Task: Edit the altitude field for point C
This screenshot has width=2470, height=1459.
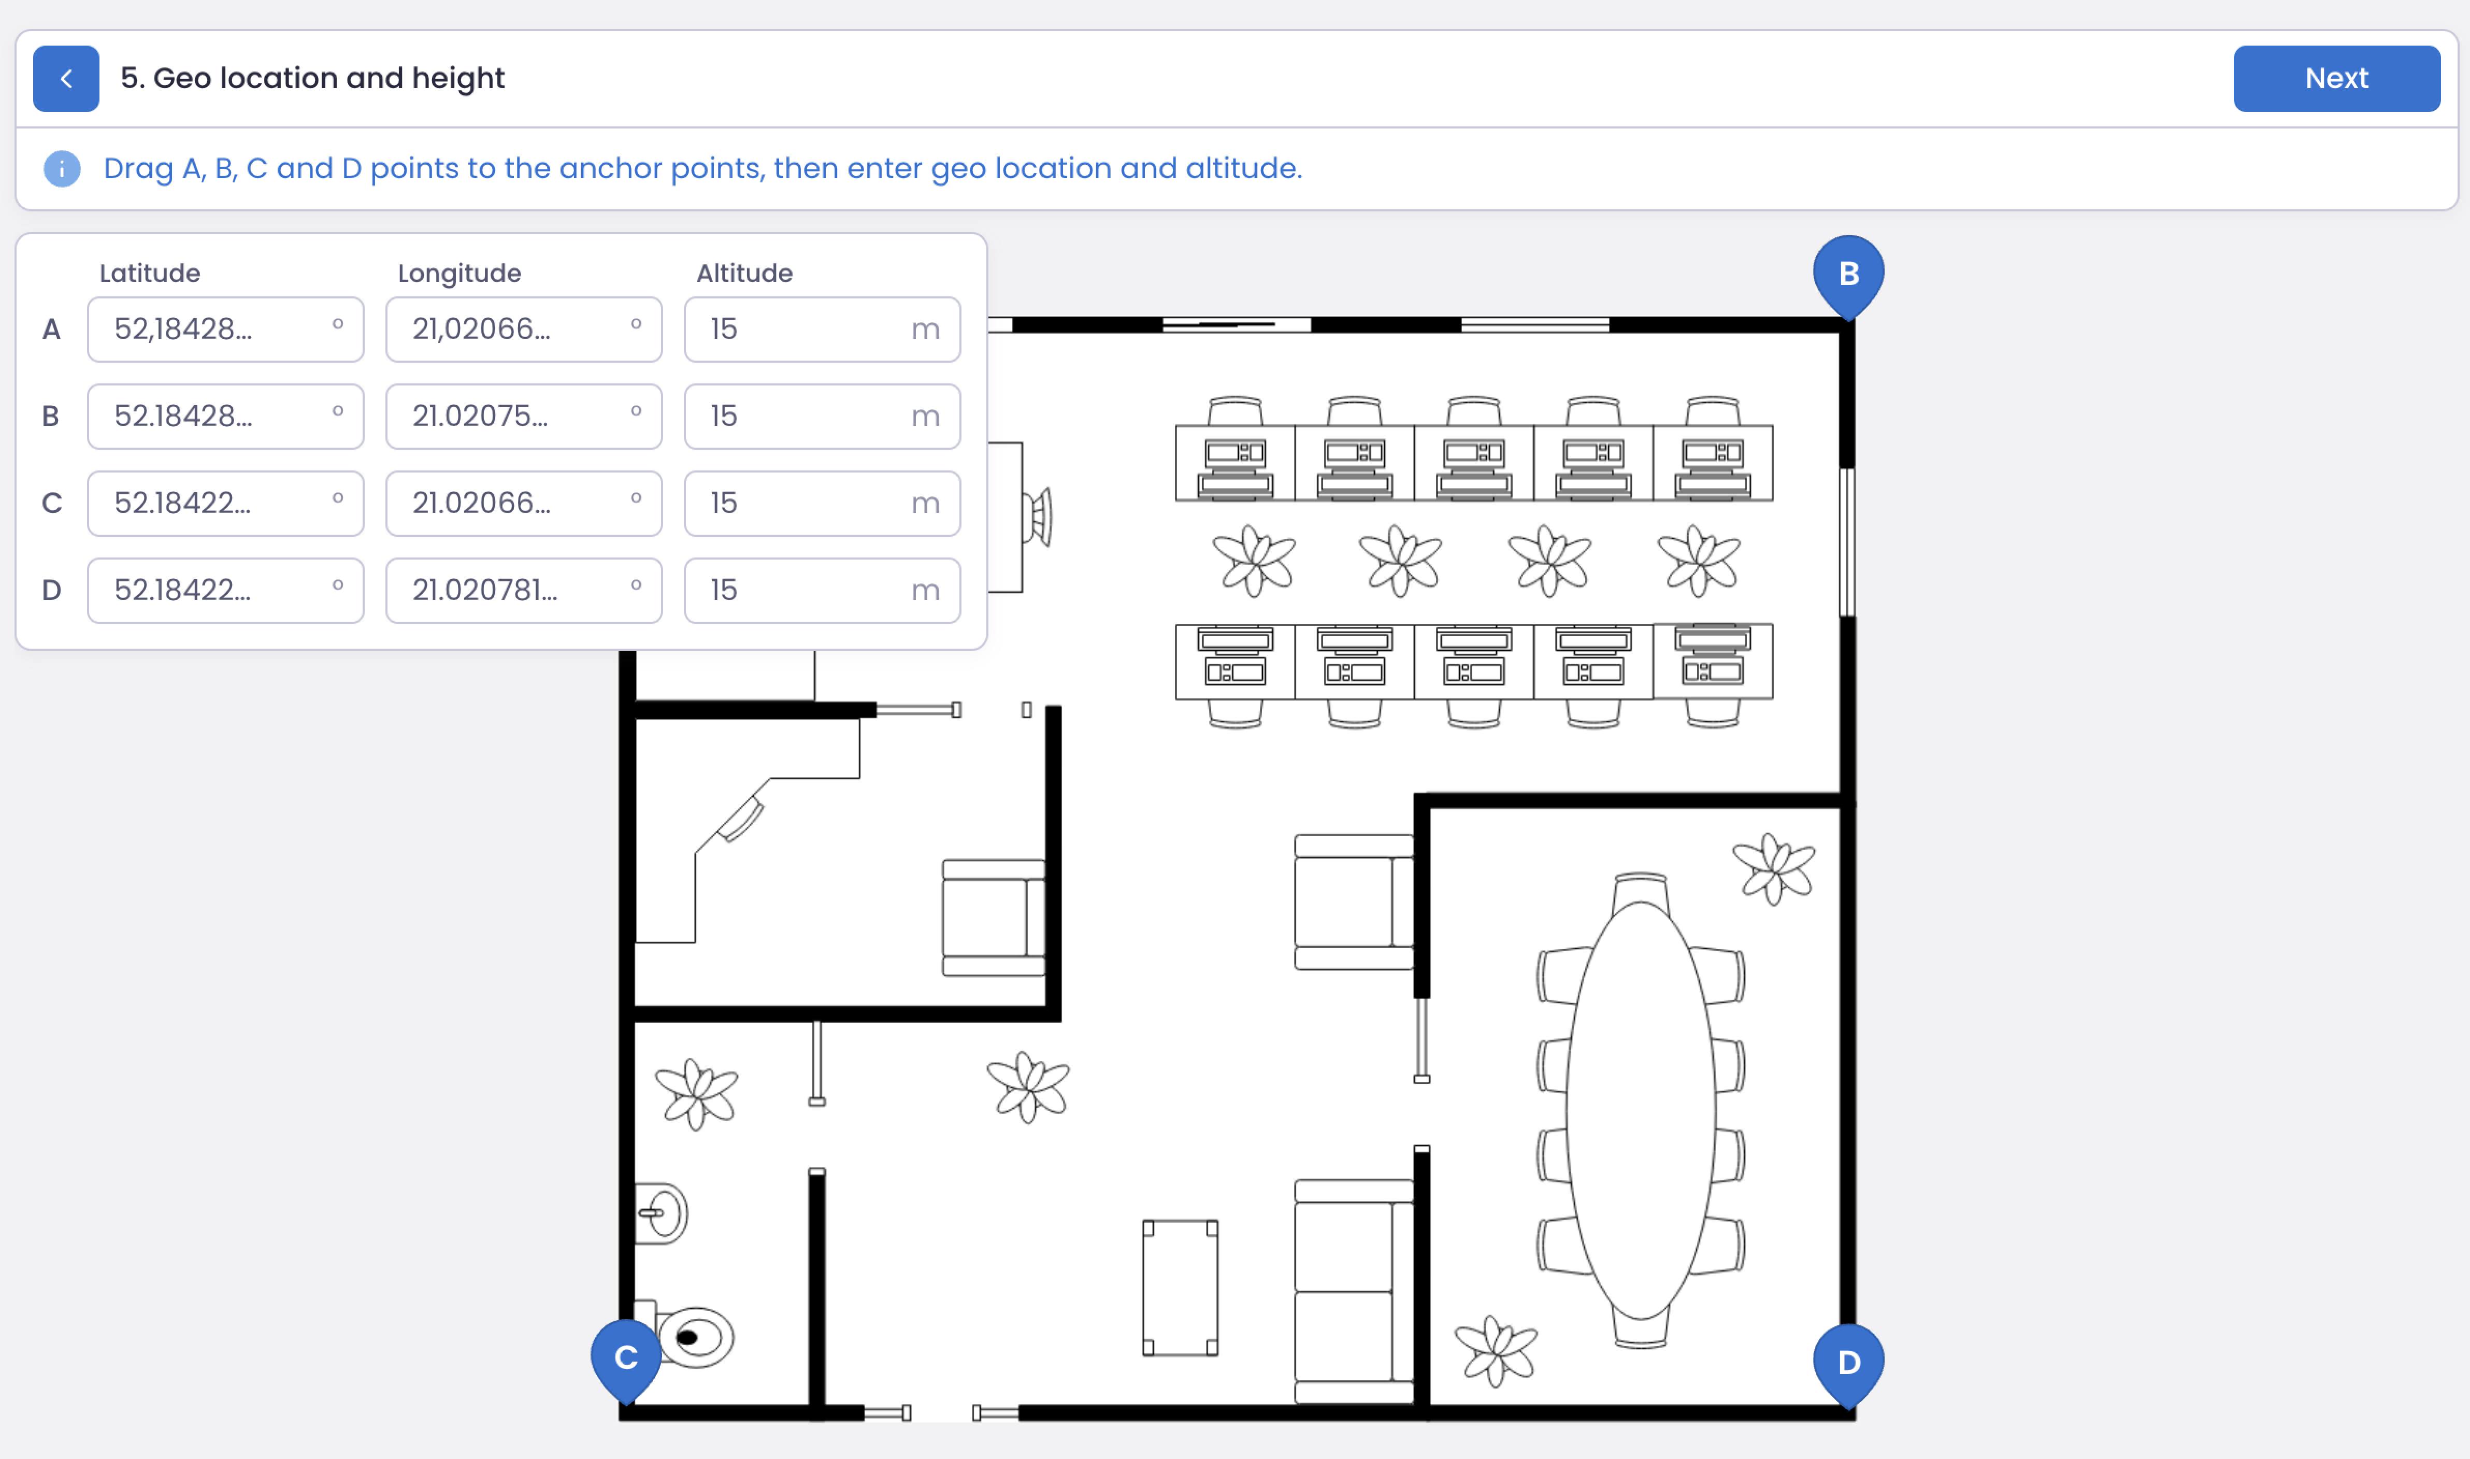Action: tap(822, 504)
